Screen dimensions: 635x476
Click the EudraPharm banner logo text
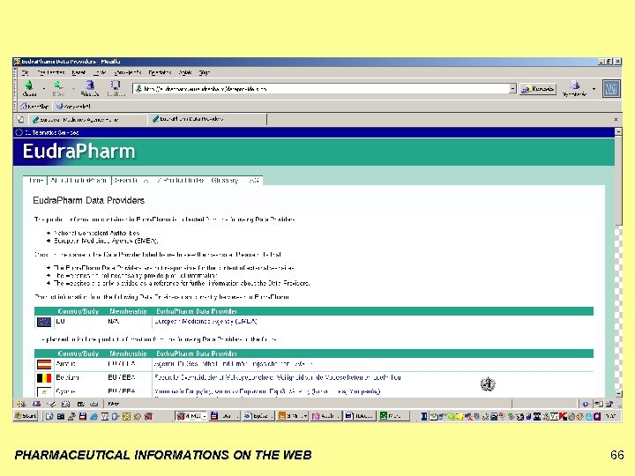(x=79, y=152)
